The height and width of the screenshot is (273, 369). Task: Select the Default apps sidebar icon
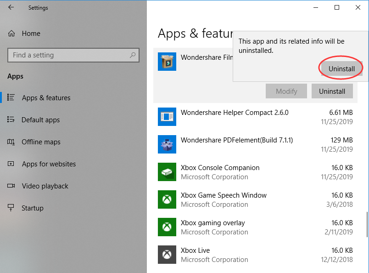click(x=11, y=119)
